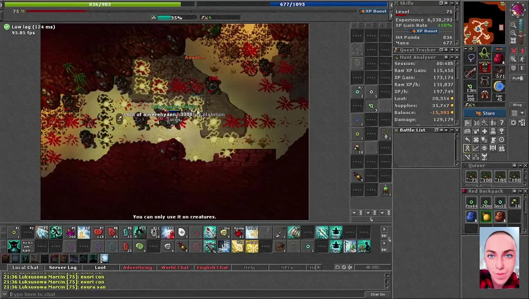Image resolution: width=529 pixels, height=299 pixels.
Task: Open the party two-figures icon
Action: click(x=502, y=148)
